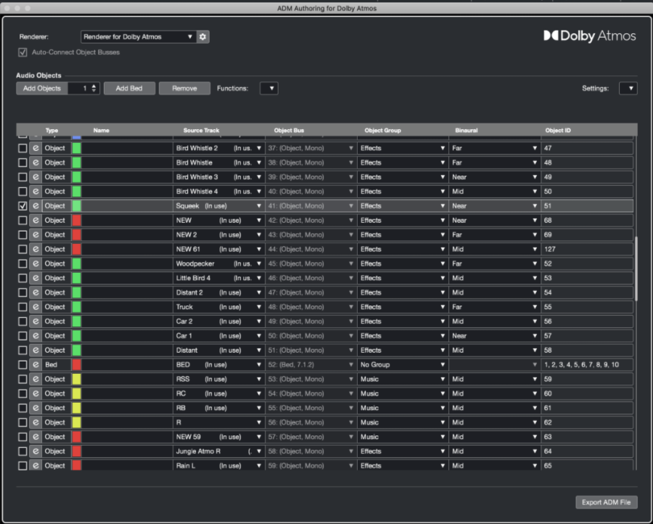Click the 'e' edit icon for Squeek row
The image size is (653, 524).
pyautogui.click(x=36, y=206)
